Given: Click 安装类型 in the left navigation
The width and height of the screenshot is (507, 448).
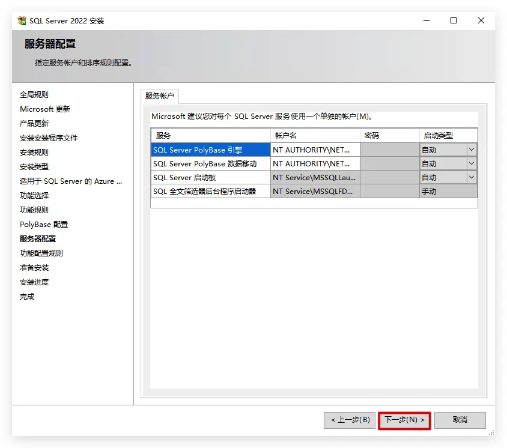Looking at the screenshot, I should click(34, 167).
